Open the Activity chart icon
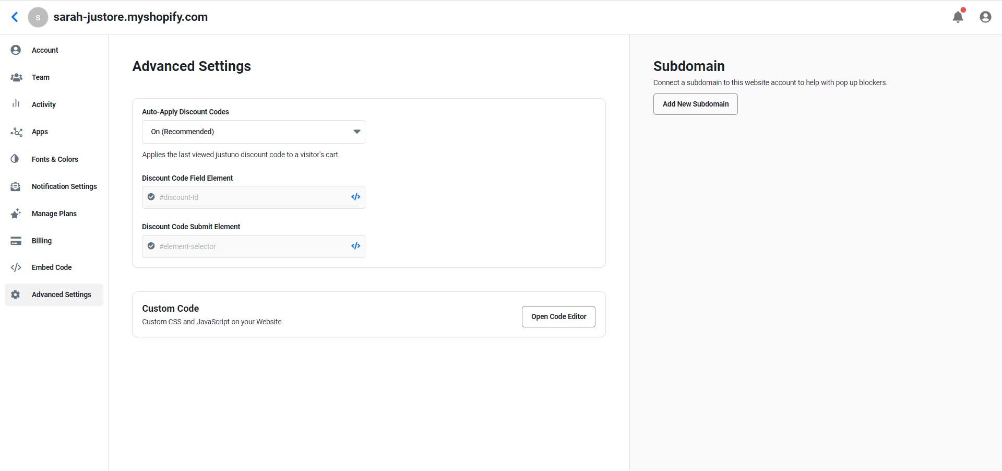 click(x=15, y=104)
